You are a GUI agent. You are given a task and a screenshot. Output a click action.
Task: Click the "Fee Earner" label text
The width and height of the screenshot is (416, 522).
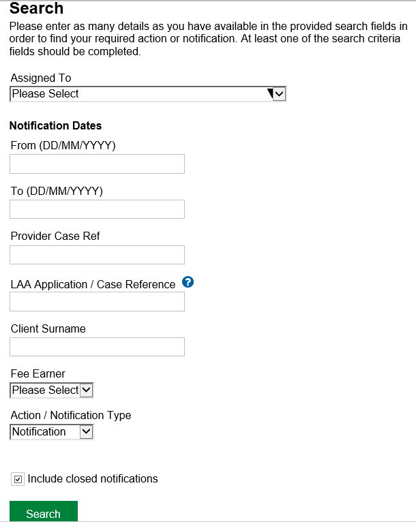click(x=38, y=374)
